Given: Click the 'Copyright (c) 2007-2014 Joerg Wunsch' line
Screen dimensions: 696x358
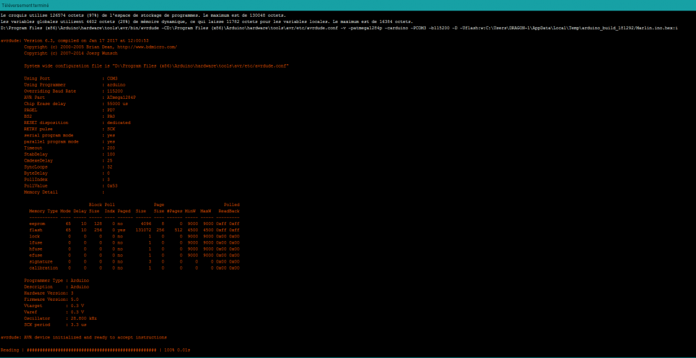Looking at the screenshot, I should point(70,53).
